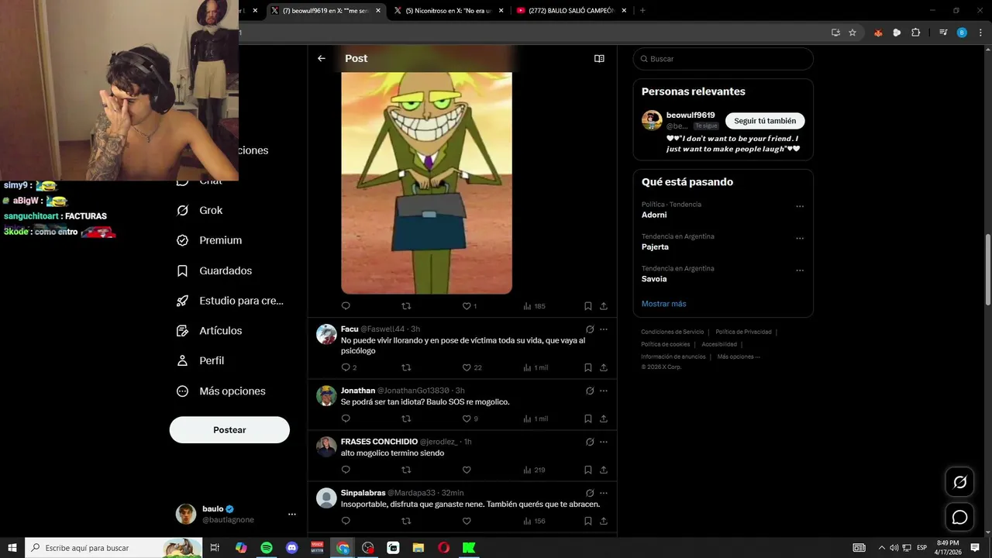
Task: Open Discord from the taskbar
Action: click(291, 548)
